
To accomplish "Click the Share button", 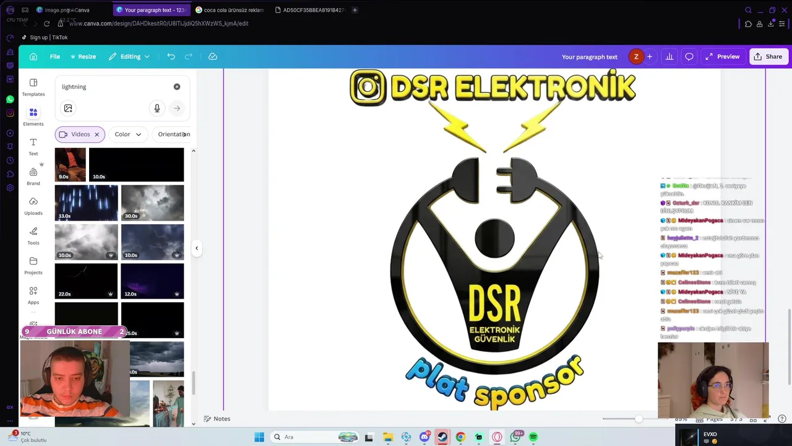I will 768,56.
